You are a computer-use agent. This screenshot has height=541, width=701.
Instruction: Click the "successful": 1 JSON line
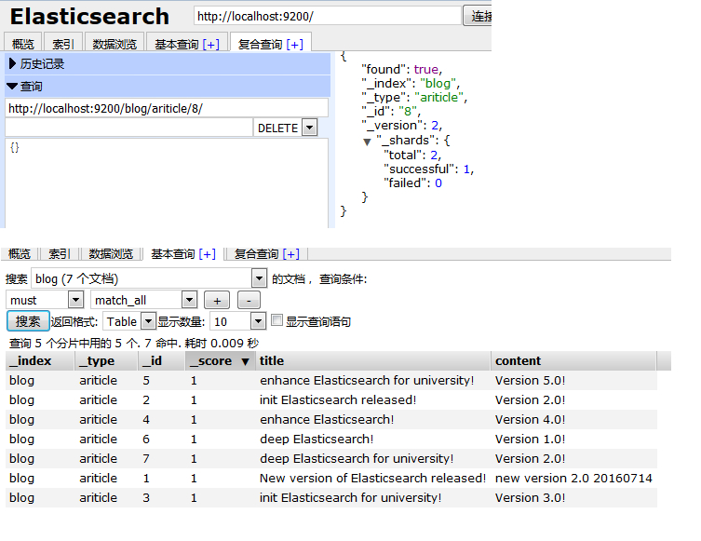click(x=428, y=169)
